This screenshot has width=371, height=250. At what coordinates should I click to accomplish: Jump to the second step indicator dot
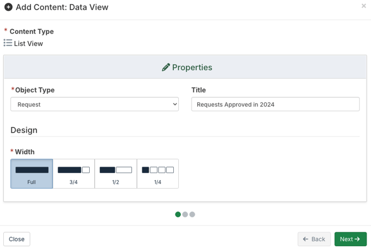click(185, 215)
